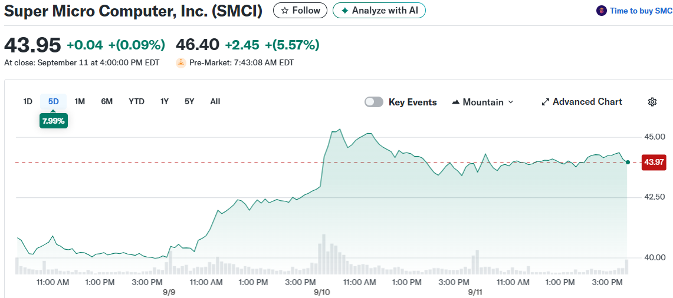The height and width of the screenshot is (298, 673).
Task: Select the 5Y range tab
Action: pyautogui.click(x=189, y=102)
